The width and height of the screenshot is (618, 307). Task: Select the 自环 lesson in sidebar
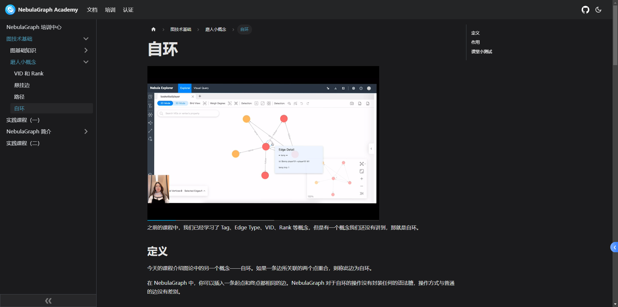(51, 108)
